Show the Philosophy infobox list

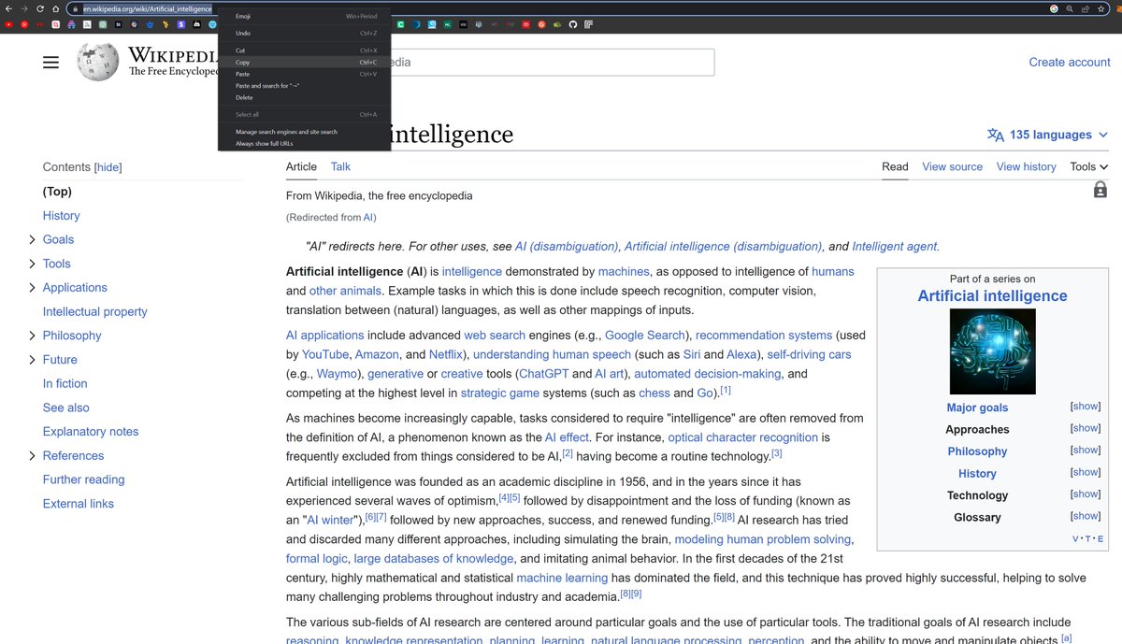(x=1085, y=451)
